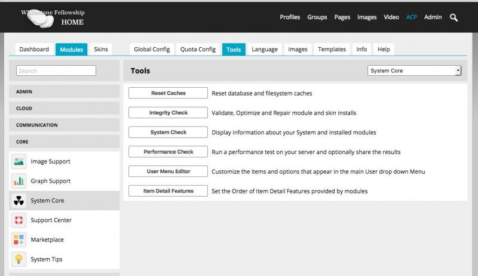
Task: Open the User Menu Editor
Action: tap(168, 171)
